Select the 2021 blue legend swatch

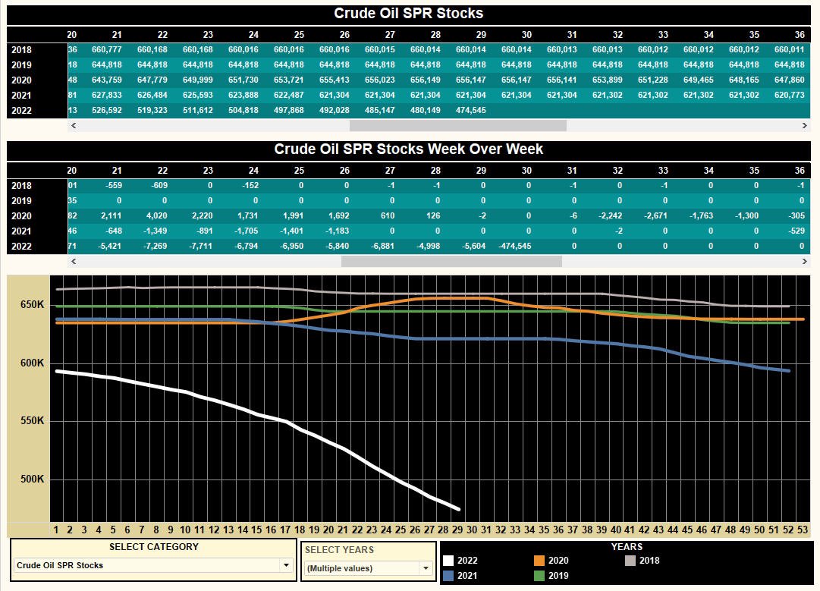pos(448,576)
